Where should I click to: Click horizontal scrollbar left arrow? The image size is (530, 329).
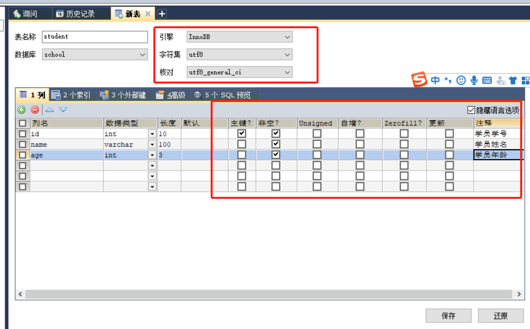pyautogui.click(x=20, y=294)
